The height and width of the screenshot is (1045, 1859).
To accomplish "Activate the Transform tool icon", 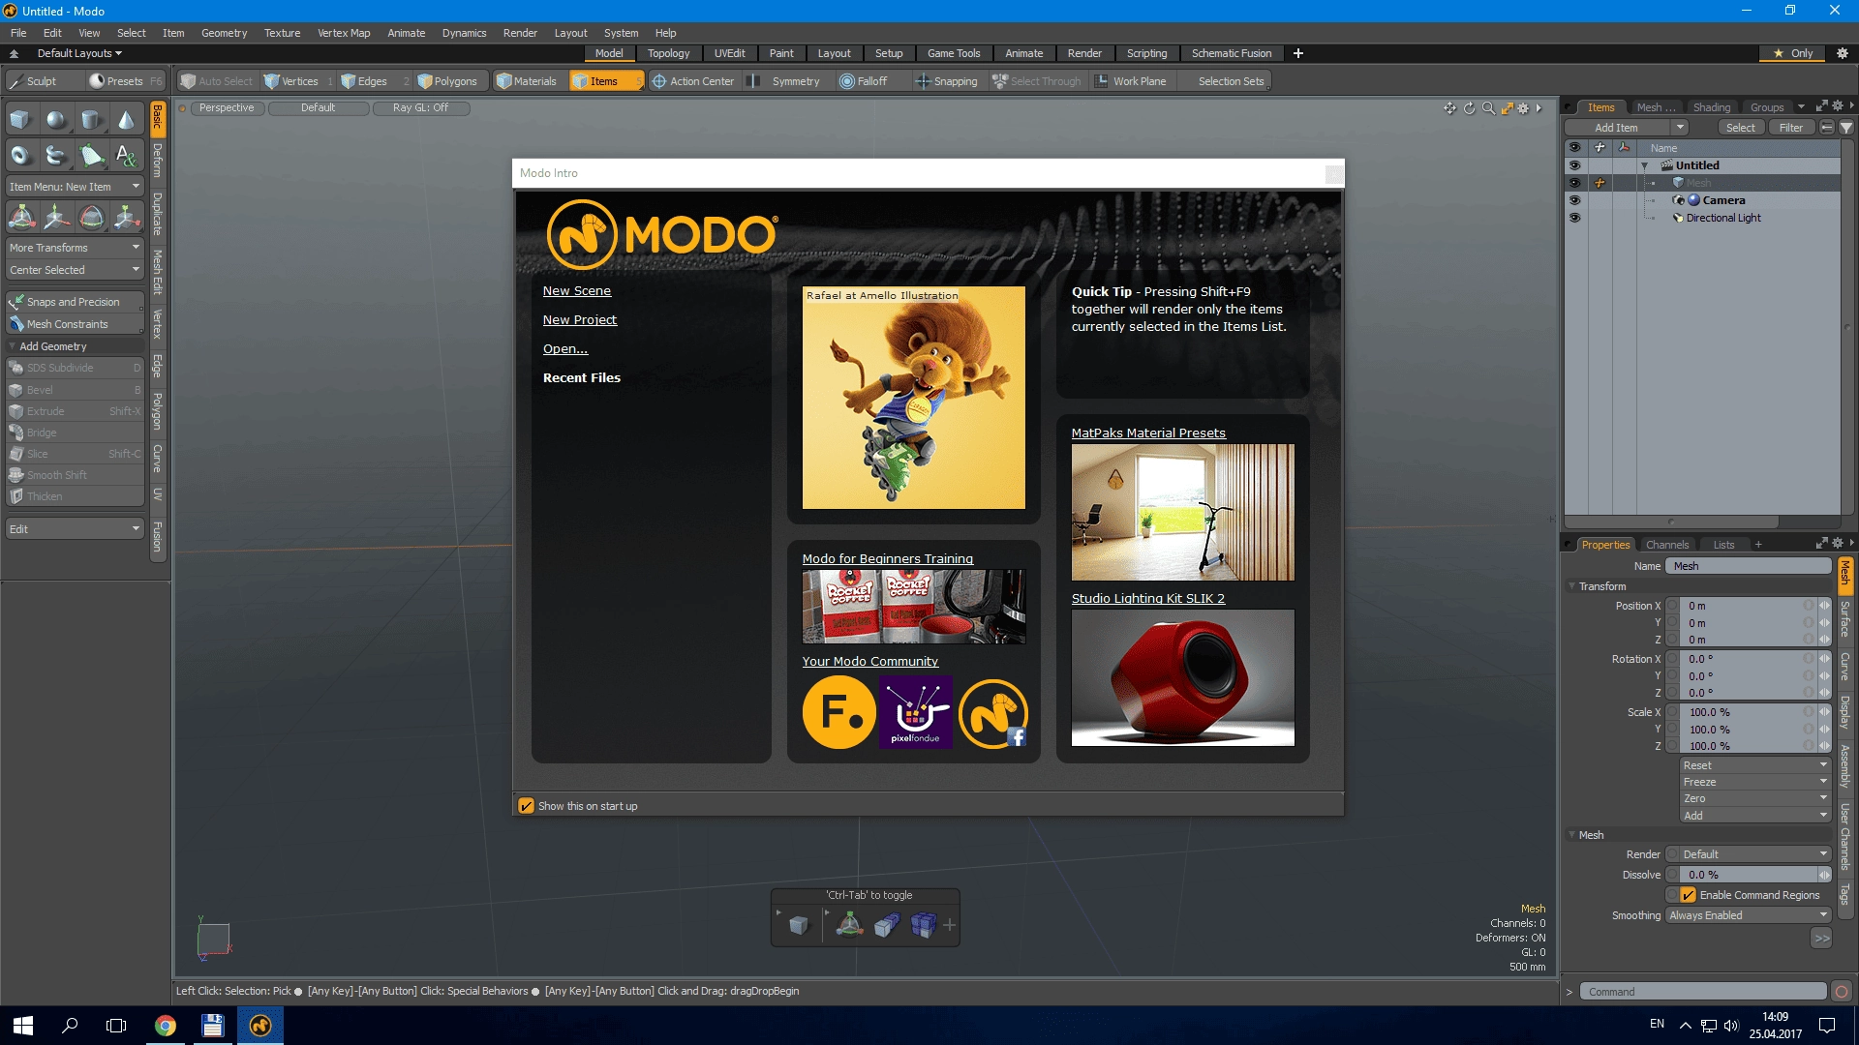I will click(x=21, y=217).
